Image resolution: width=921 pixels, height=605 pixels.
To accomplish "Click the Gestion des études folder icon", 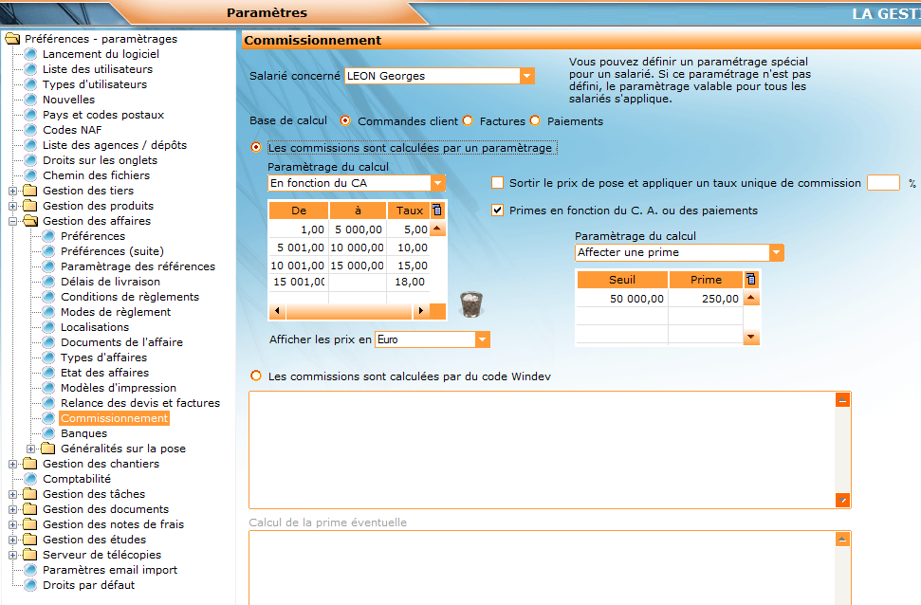I will tap(30, 540).
